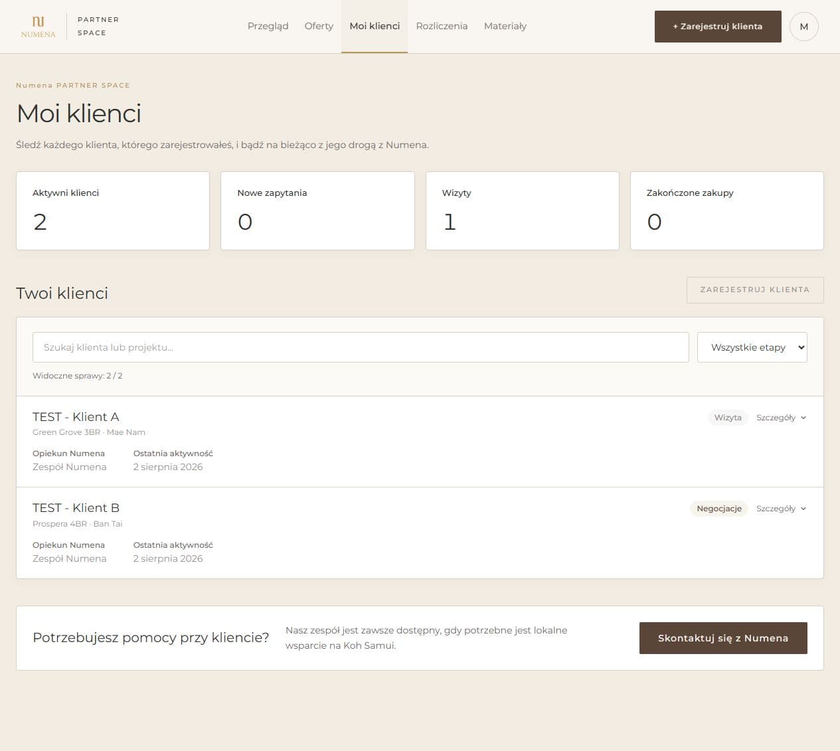The image size is (840, 751).
Task: Click Zespół Numena under Klient A
Action: click(70, 467)
